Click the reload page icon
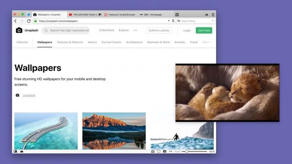 [x=29, y=21]
